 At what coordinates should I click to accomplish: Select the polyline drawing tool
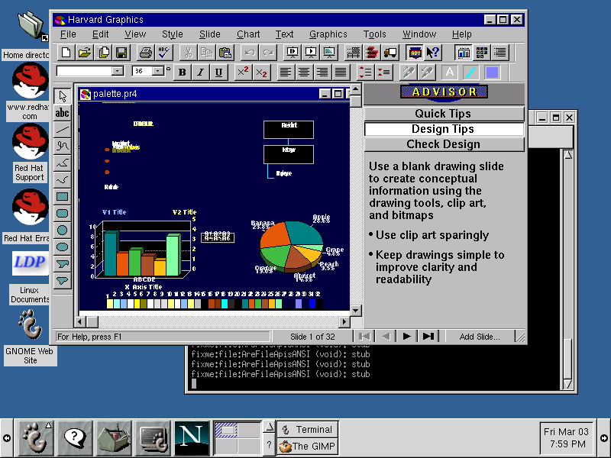coord(63,163)
